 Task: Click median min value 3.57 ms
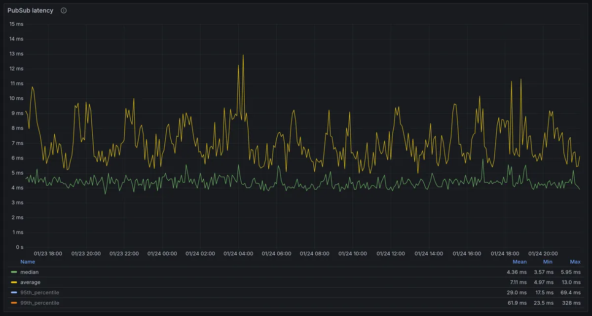(x=544, y=272)
